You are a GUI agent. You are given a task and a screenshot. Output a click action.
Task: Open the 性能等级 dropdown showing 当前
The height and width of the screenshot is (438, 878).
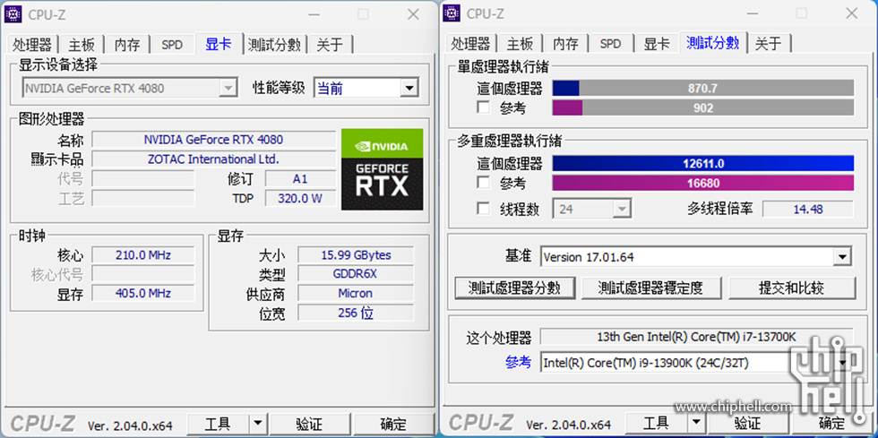point(366,88)
